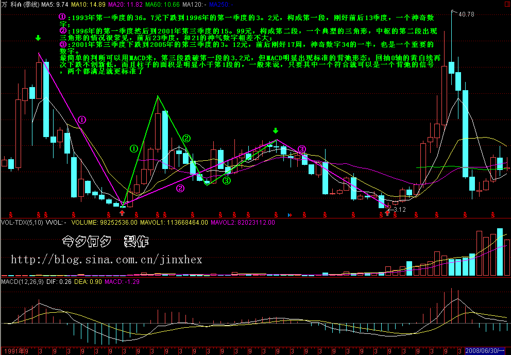The height and width of the screenshot is (355, 511).
Task: Click the red up arrow beside the 3.12 low
Action: click(x=387, y=212)
